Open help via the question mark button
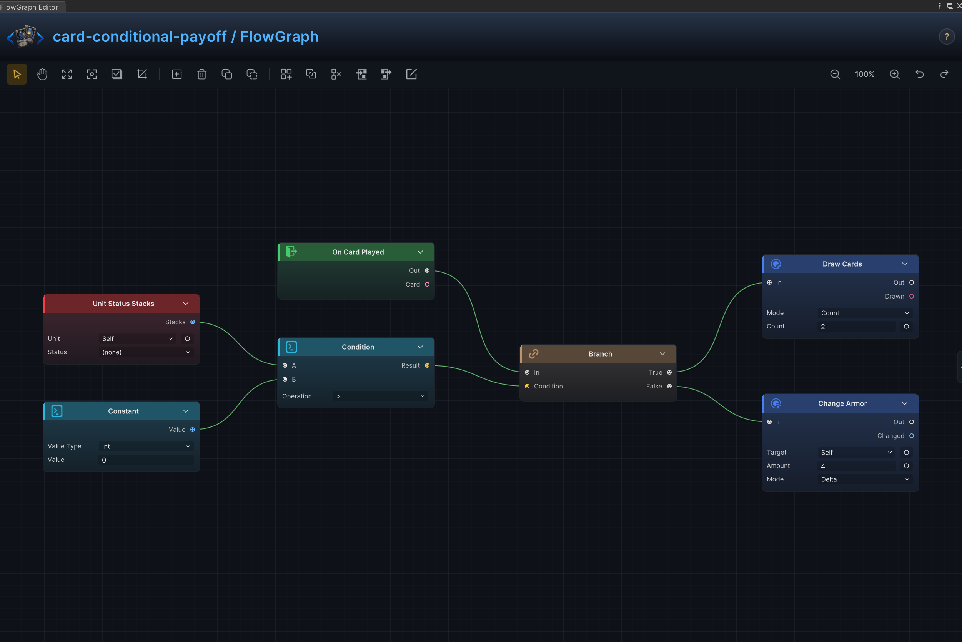The image size is (962, 642). pos(947,36)
